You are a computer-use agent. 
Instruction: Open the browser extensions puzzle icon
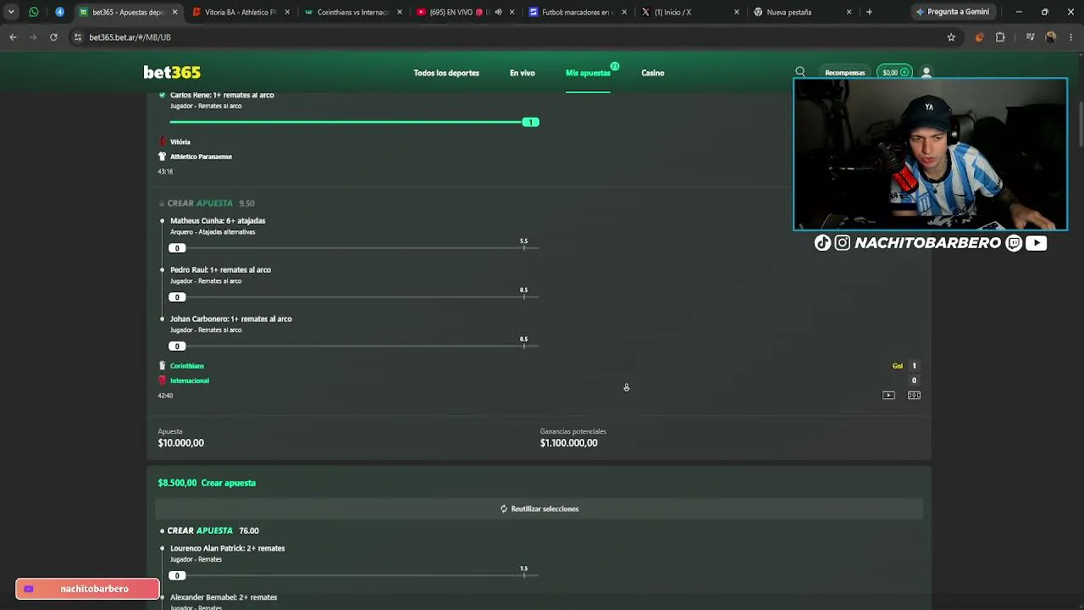tap(1000, 37)
